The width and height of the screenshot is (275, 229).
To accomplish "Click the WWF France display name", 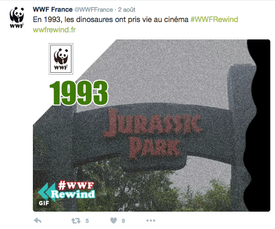I will [x=53, y=9].
